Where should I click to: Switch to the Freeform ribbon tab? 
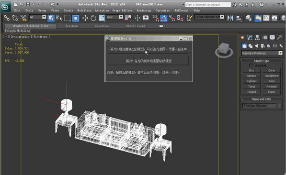(72, 26)
